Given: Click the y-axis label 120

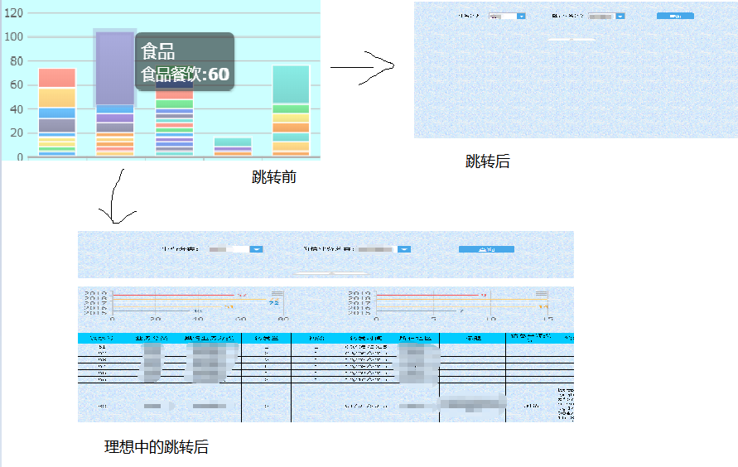Looking at the screenshot, I should pyautogui.click(x=13, y=13).
